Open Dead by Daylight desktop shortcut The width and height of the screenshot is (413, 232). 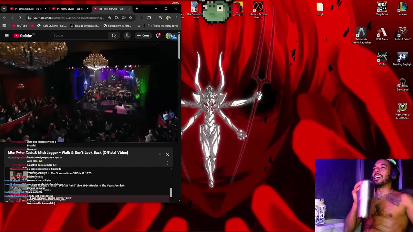(402, 59)
